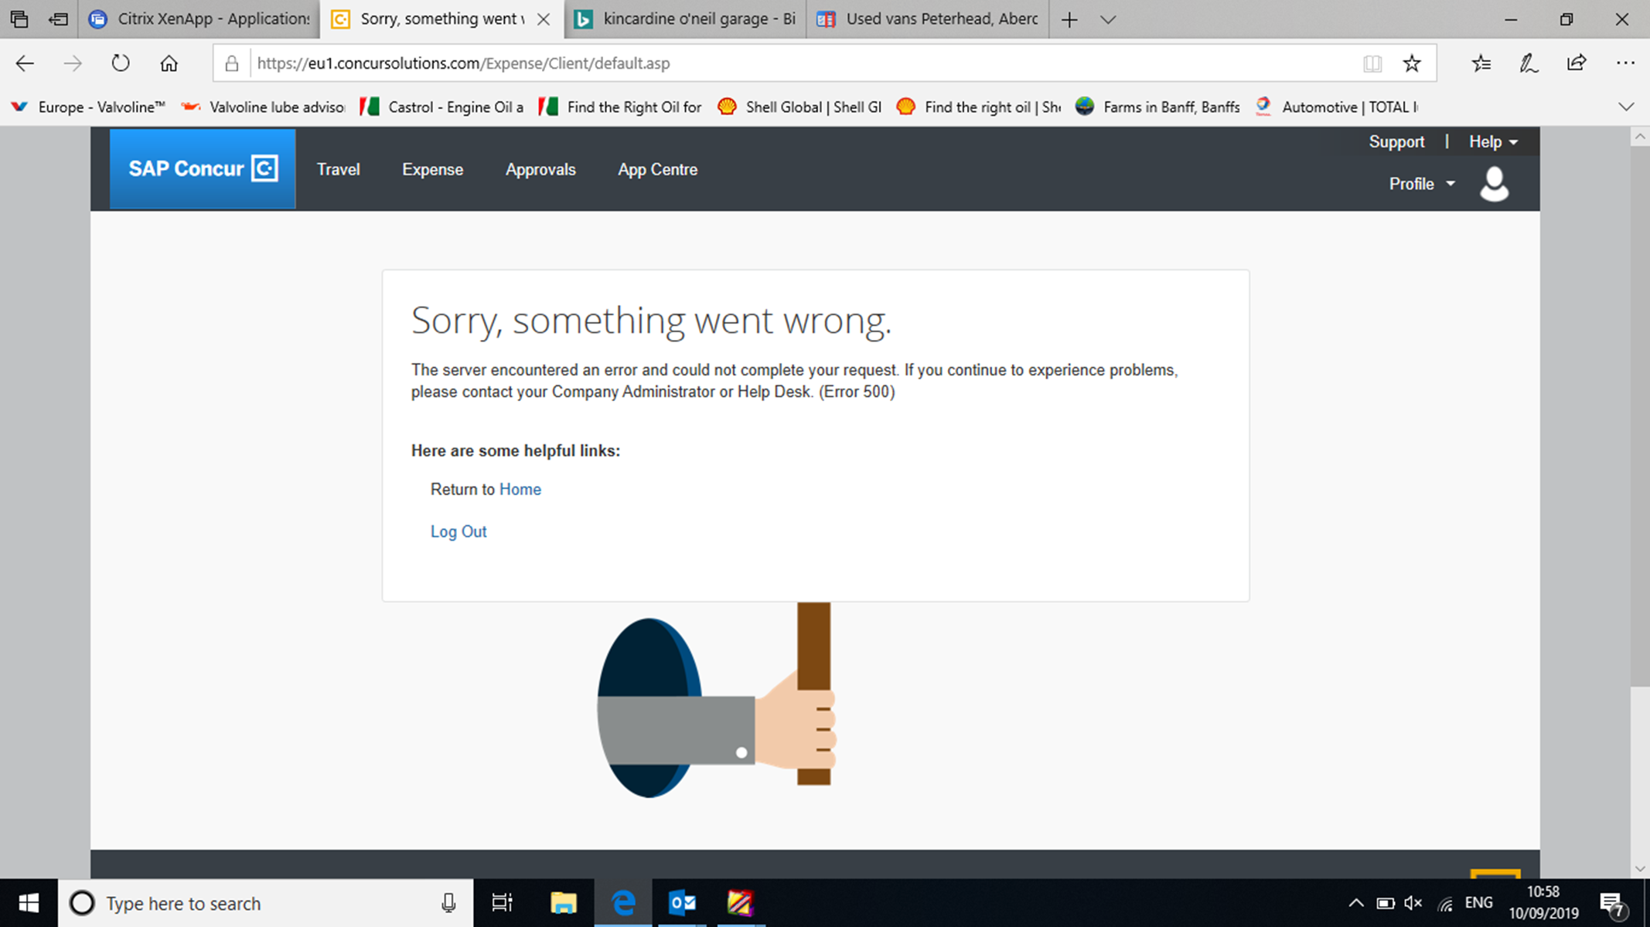Toggle the muted speaker volume icon

tap(1413, 902)
